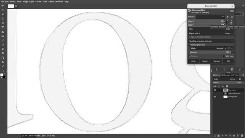The height and width of the screenshot is (138, 245).
Task: Delete the selected layer
Action: (x=242, y=136)
